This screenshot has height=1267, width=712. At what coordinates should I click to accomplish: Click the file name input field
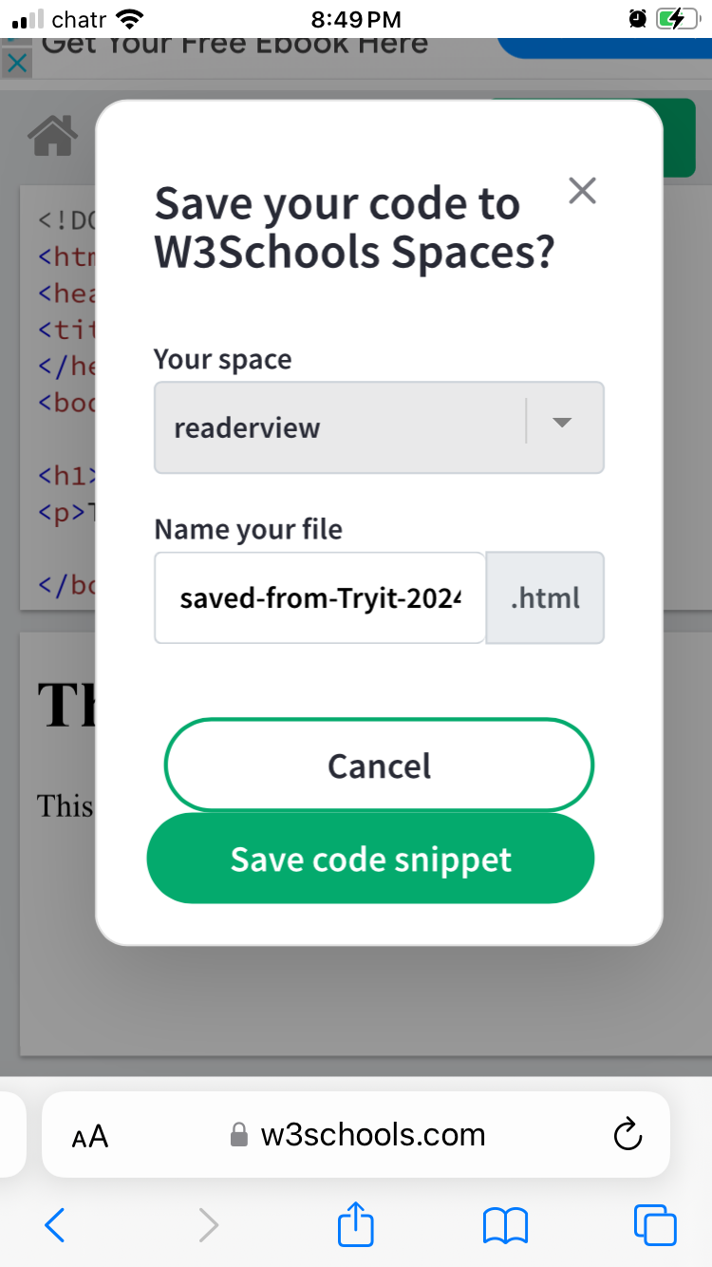[x=320, y=598]
